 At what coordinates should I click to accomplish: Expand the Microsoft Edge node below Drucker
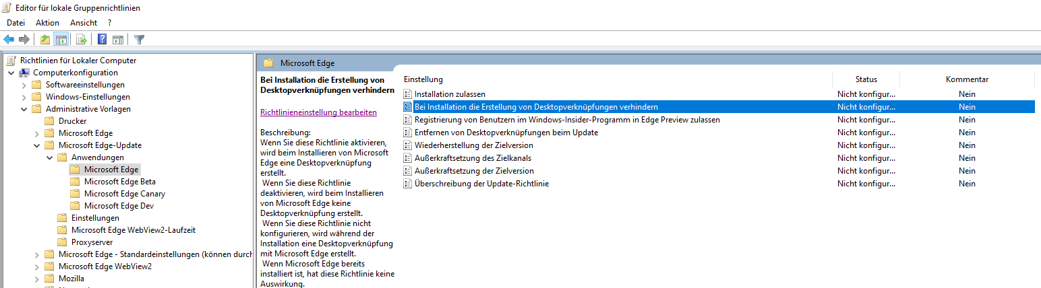click(x=36, y=133)
